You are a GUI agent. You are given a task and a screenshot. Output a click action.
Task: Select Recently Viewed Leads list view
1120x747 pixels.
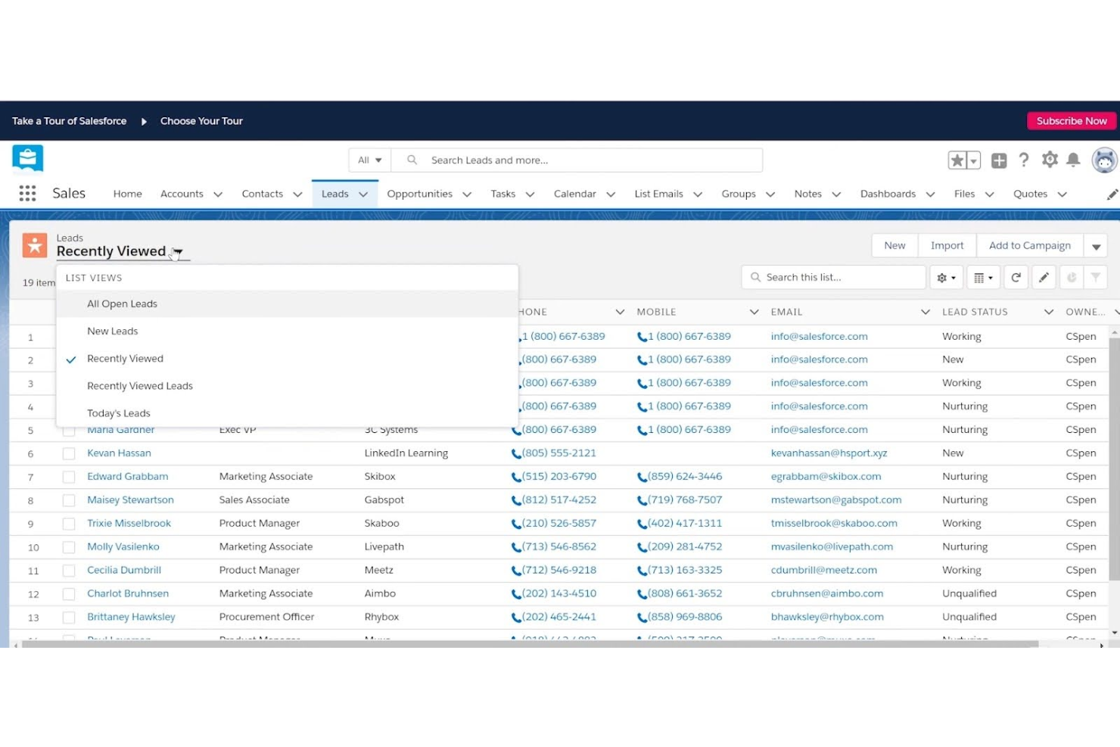[x=287, y=386]
